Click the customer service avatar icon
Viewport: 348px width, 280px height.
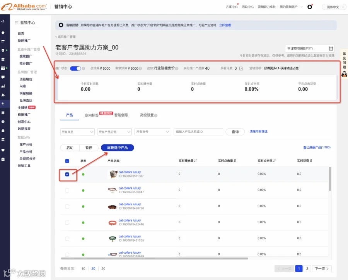coord(344,74)
